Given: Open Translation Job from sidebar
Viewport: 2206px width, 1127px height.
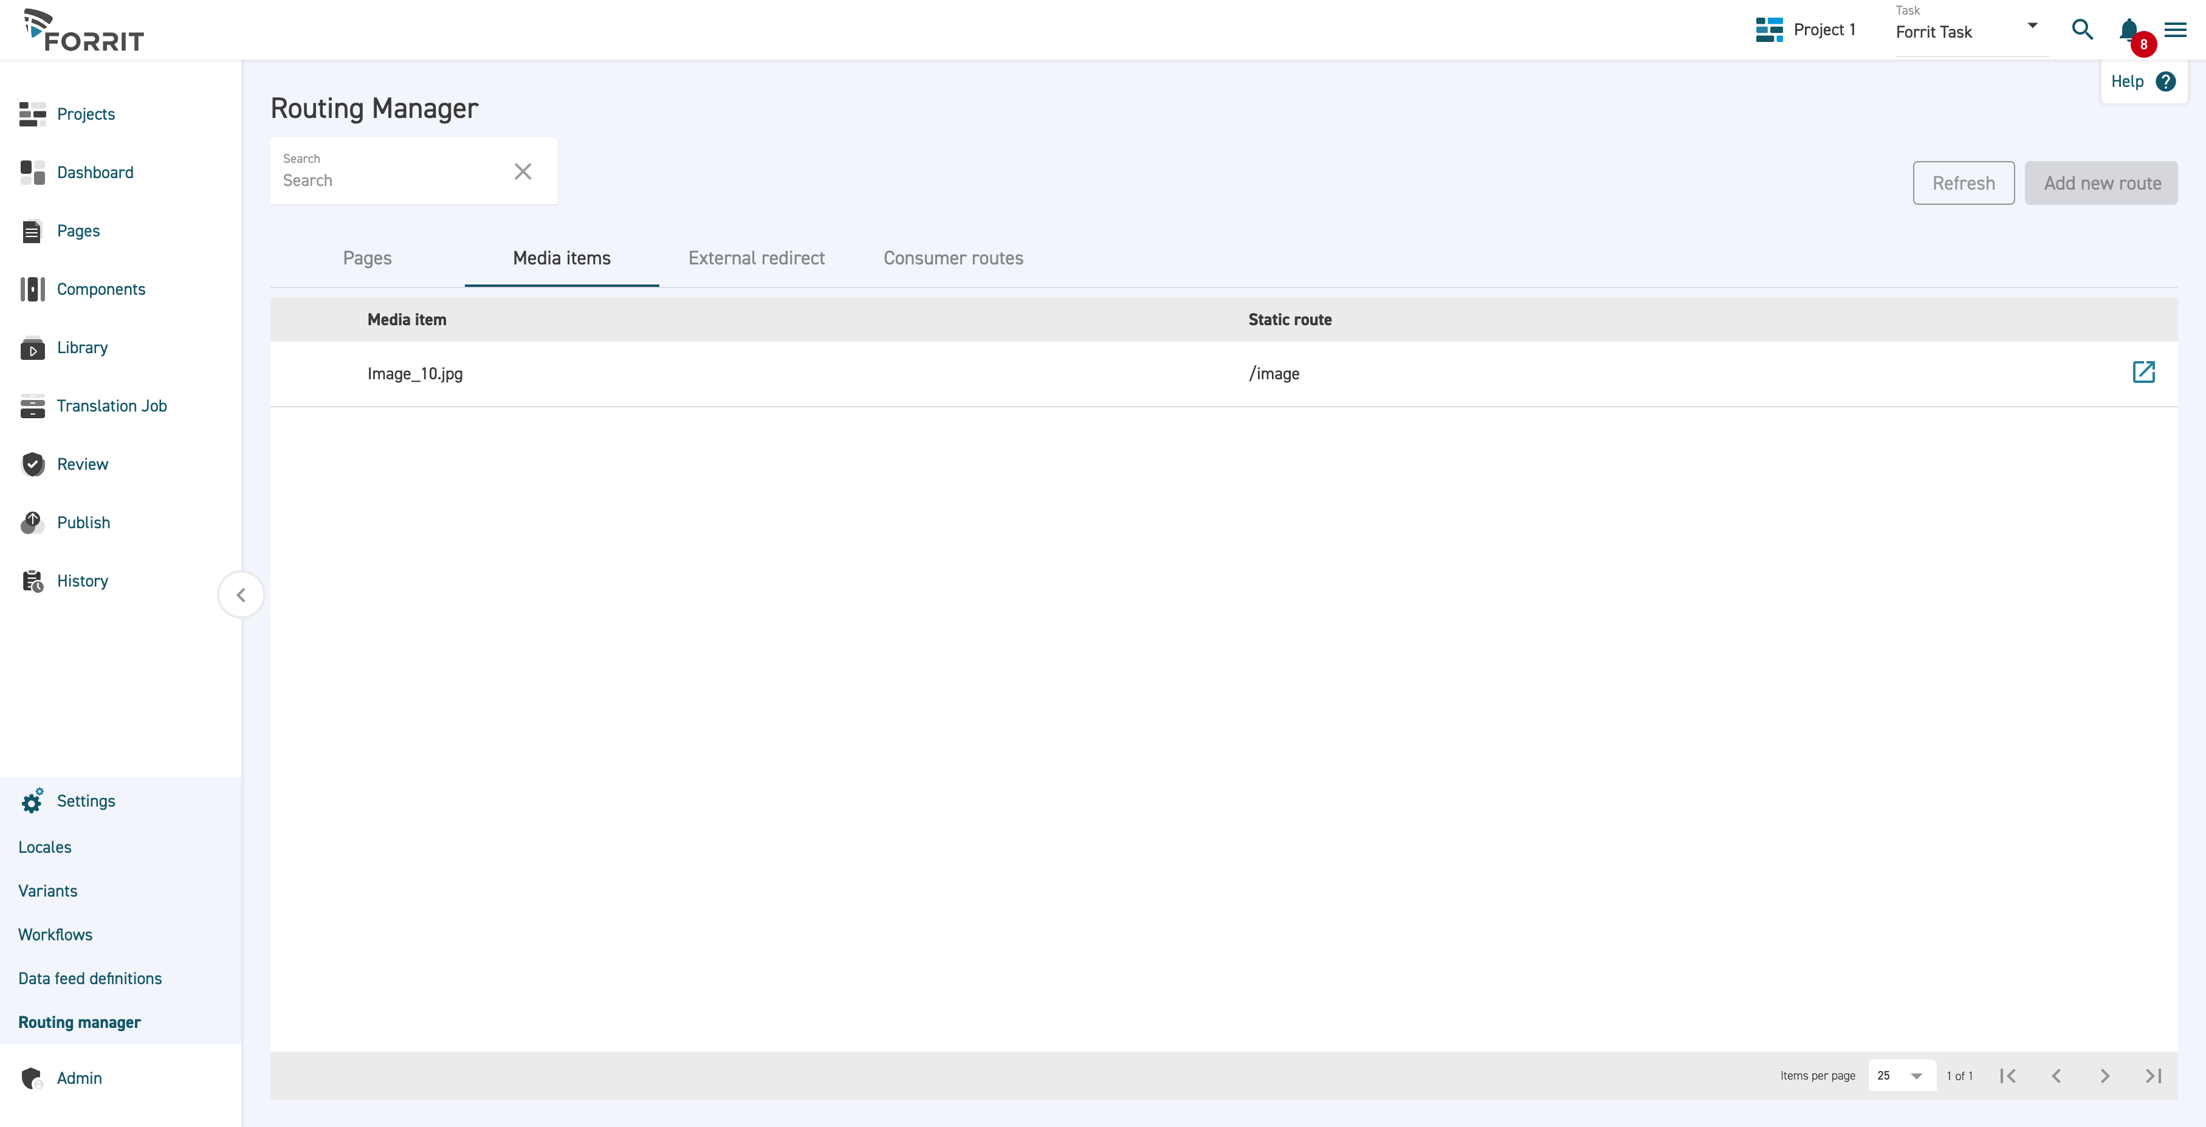Looking at the screenshot, I should (x=111, y=406).
